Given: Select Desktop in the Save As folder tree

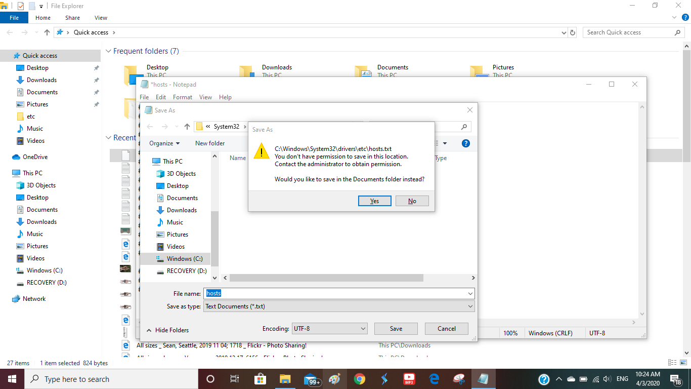Looking at the screenshot, I should click(x=178, y=186).
